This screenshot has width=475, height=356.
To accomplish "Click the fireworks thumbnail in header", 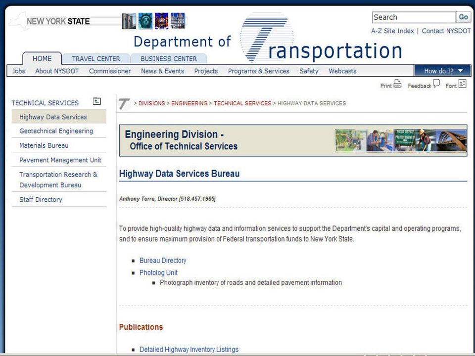I will point(161,21).
